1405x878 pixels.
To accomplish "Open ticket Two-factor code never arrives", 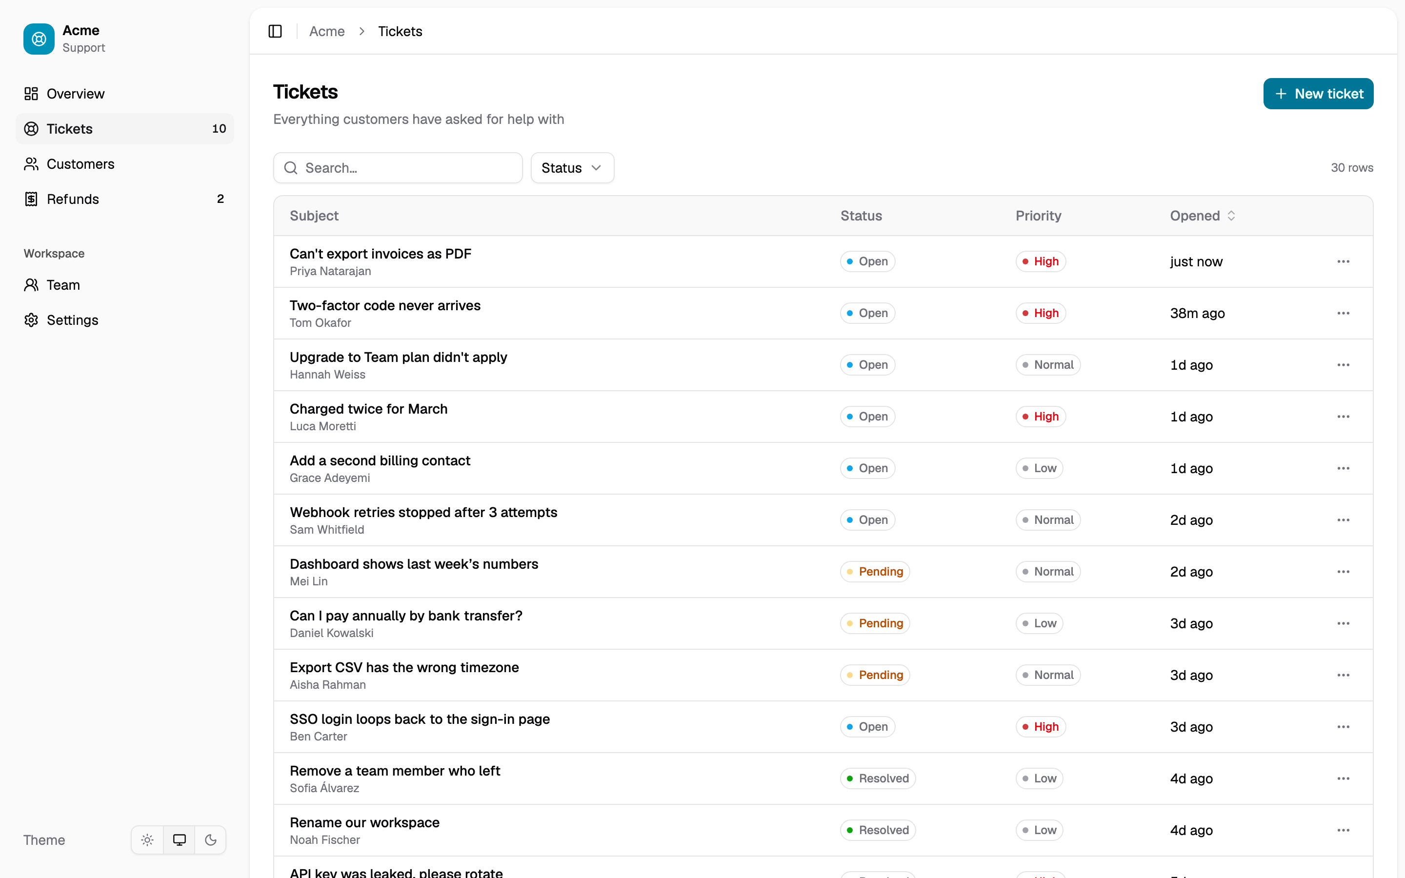I will tap(385, 305).
